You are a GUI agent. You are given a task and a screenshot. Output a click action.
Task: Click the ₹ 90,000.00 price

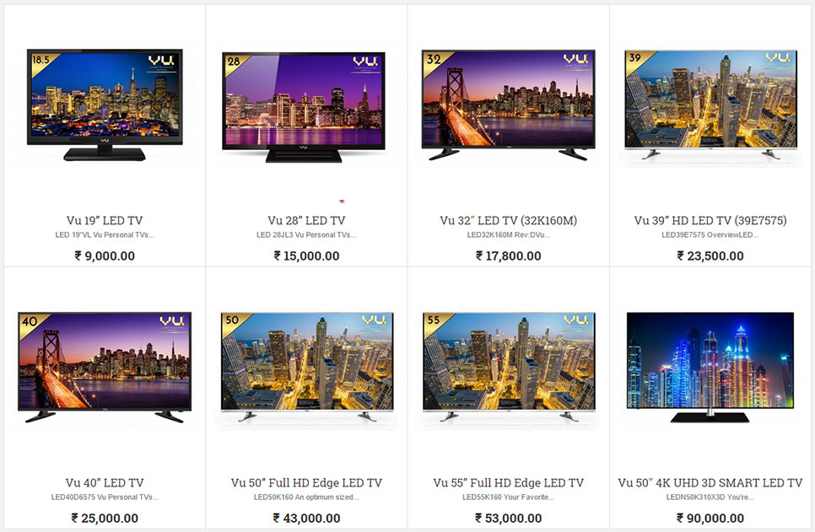pos(710,518)
